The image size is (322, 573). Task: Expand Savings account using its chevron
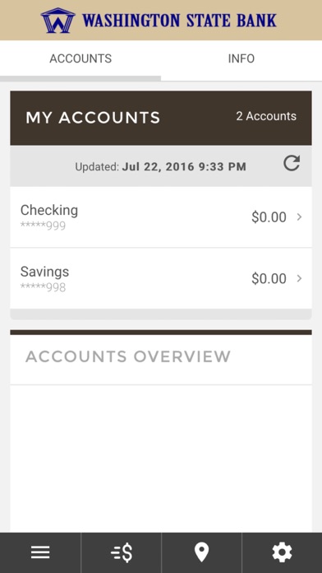pos(299,278)
